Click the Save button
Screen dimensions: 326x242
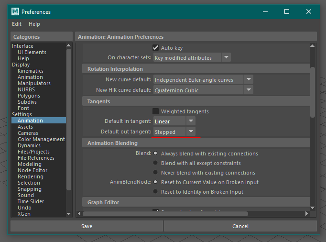pos(87,226)
